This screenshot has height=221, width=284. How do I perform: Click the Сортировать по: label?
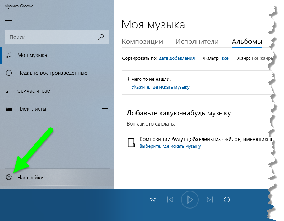(140, 58)
